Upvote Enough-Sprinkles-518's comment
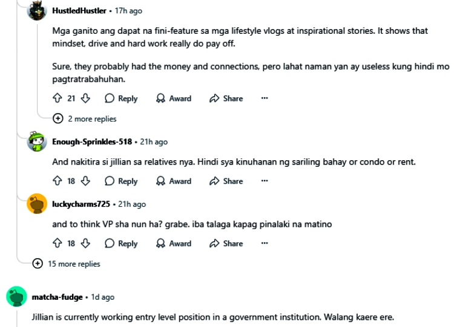The height and width of the screenshot is (327, 454). coord(56,181)
